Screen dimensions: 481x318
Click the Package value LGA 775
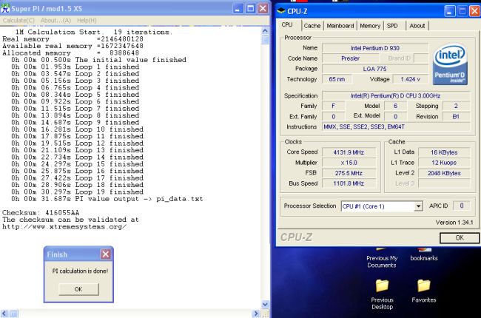(375, 69)
